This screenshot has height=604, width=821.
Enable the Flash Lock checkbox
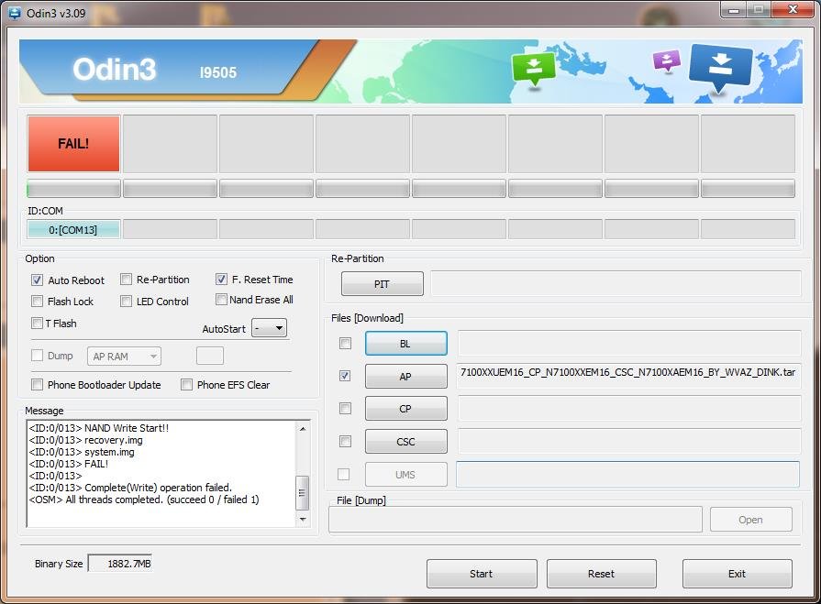(37, 302)
